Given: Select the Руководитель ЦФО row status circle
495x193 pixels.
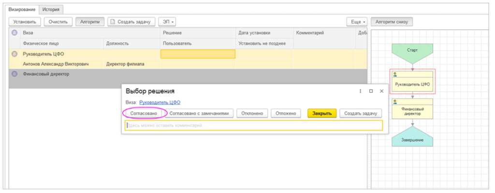Looking at the screenshot, I should click(14, 54).
